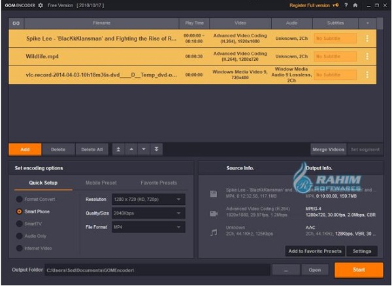Click the link icon in table header
The height and width of the screenshot is (286, 392).
[16, 24]
